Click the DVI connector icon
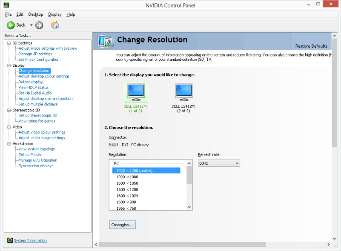This screenshot has height=251, width=341. pos(113,145)
